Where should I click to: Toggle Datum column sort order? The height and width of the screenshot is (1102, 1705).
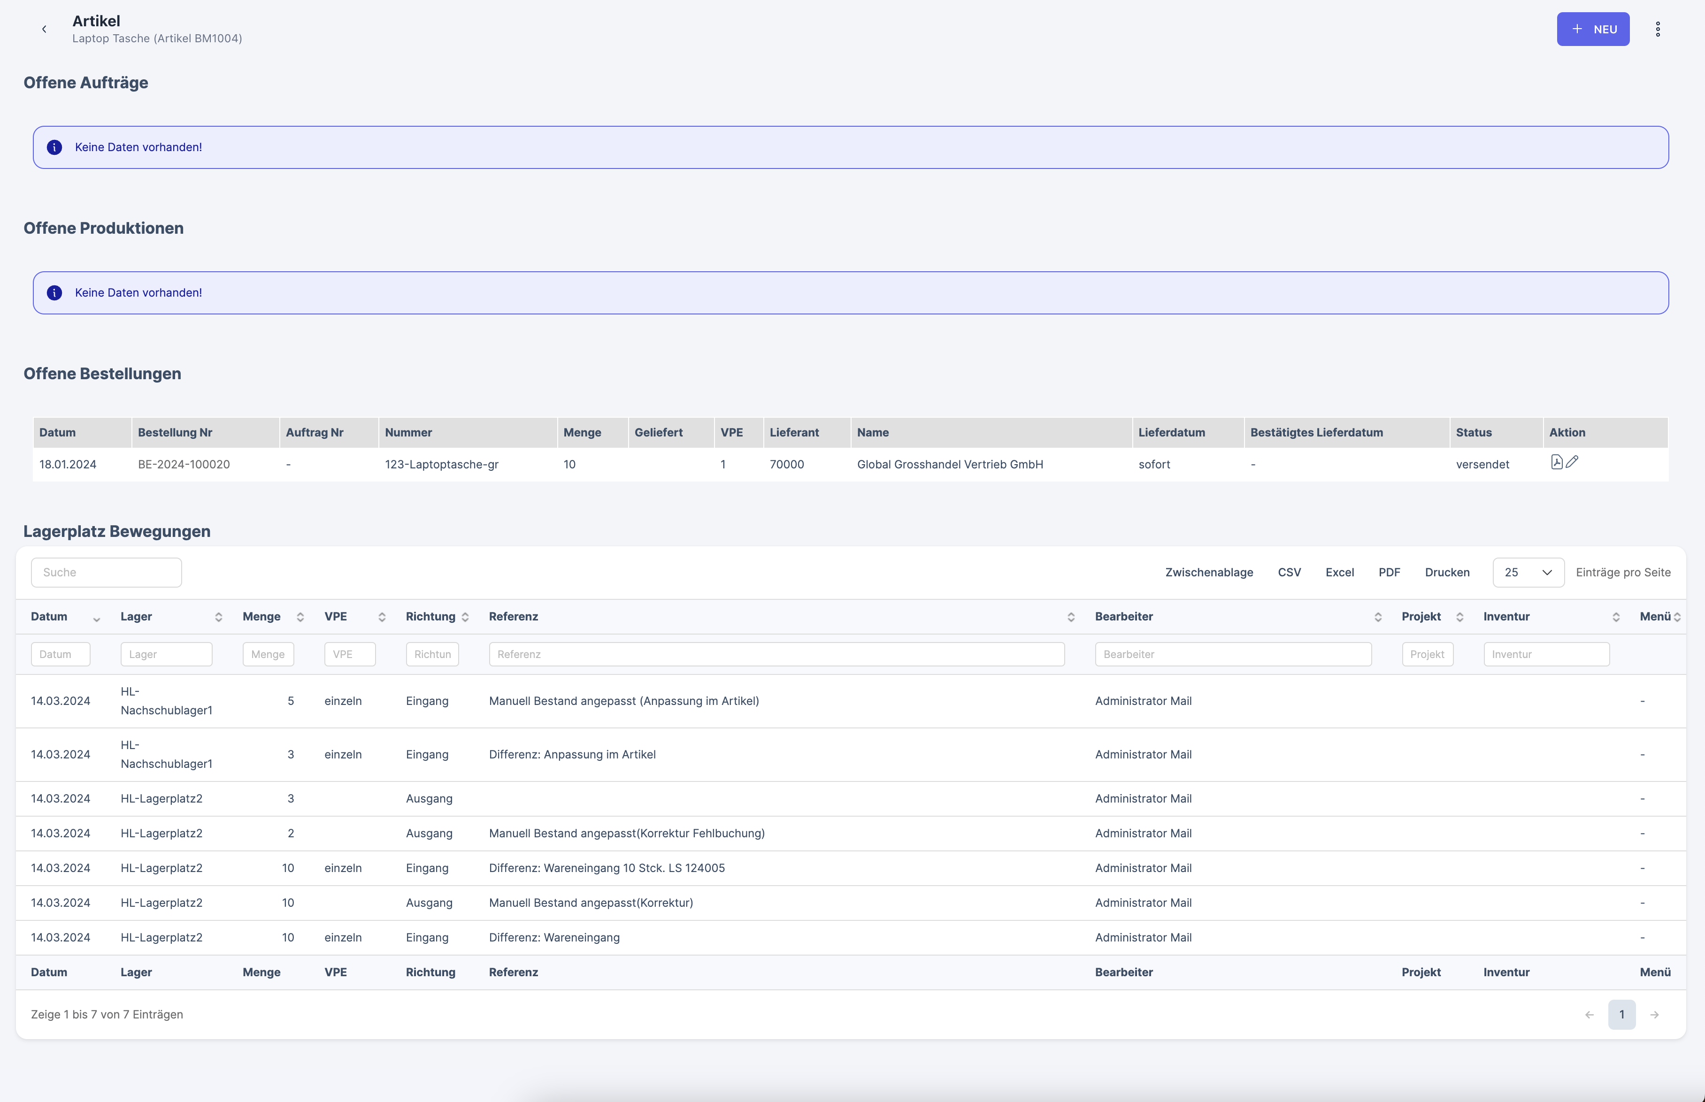click(x=96, y=618)
